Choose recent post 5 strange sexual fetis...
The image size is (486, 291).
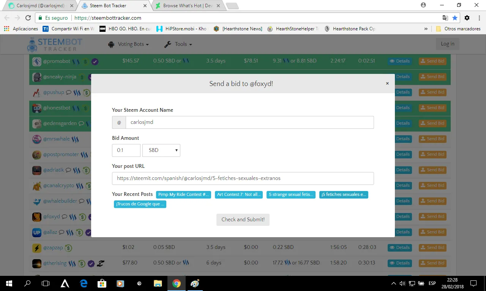[x=291, y=194]
